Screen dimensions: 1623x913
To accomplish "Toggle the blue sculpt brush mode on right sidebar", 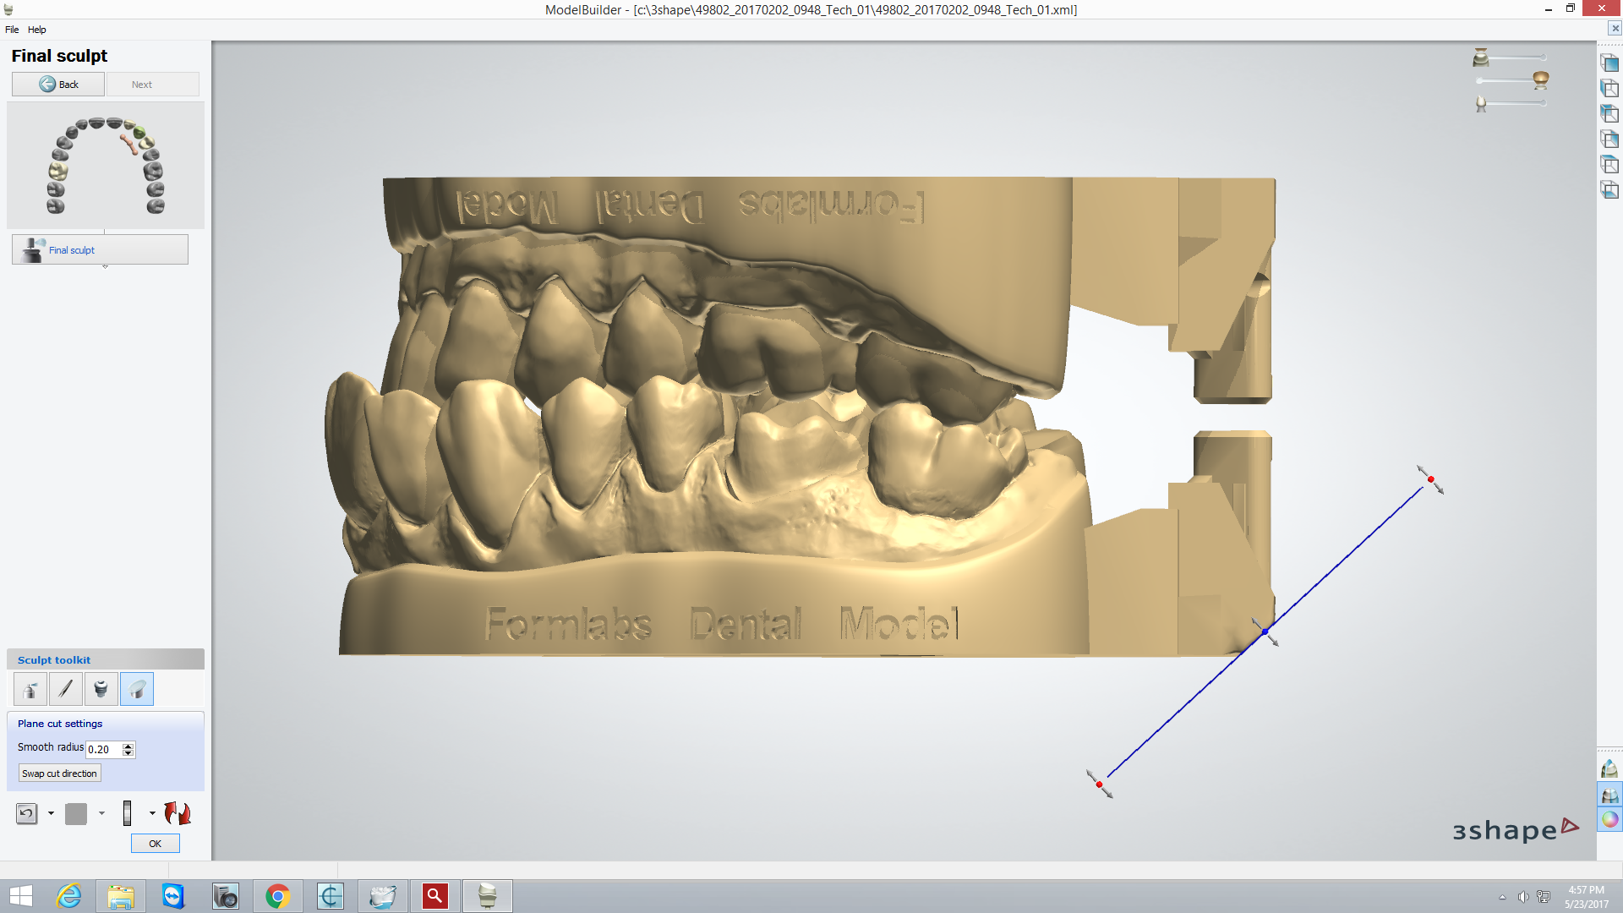I will pos(1609,769).
